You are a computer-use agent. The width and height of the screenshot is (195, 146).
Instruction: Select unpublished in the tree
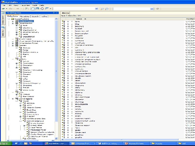(29, 36)
